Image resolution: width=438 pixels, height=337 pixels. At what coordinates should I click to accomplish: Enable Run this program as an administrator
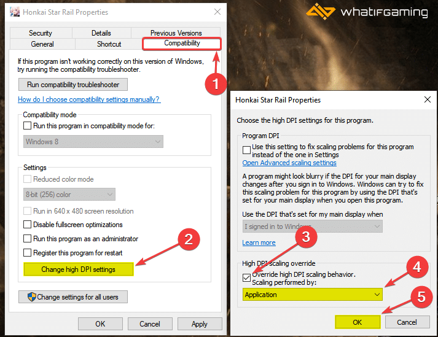pos(27,238)
